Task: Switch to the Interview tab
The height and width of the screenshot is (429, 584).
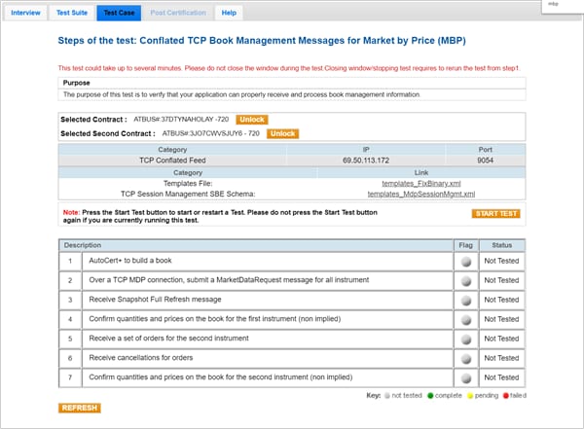Action: click(x=24, y=13)
